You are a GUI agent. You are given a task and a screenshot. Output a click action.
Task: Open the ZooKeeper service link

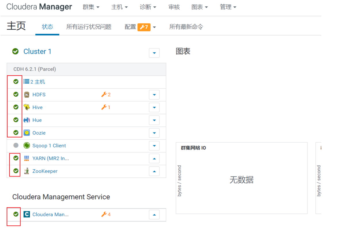pyautogui.click(x=45, y=171)
